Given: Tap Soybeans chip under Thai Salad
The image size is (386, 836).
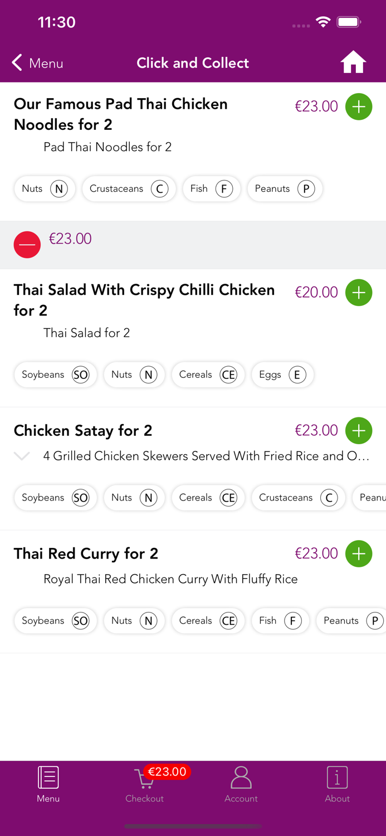Looking at the screenshot, I should point(55,375).
